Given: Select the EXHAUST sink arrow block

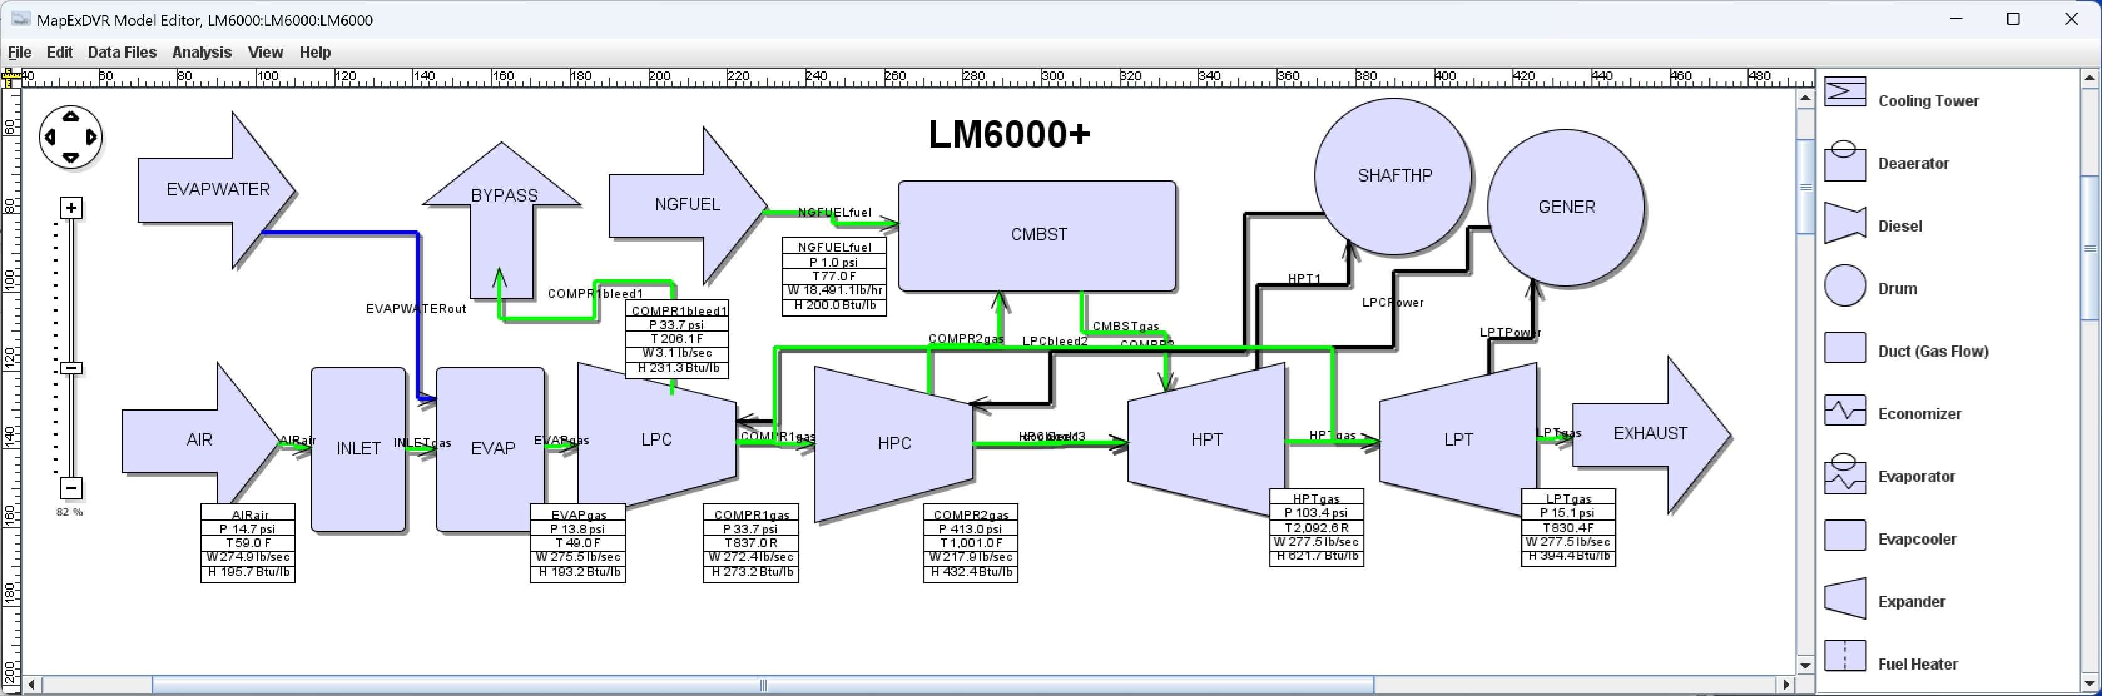Looking at the screenshot, I should point(1652,434).
